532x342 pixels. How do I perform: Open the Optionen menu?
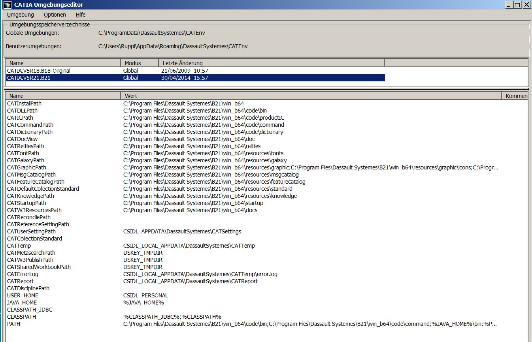coord(55,15)
